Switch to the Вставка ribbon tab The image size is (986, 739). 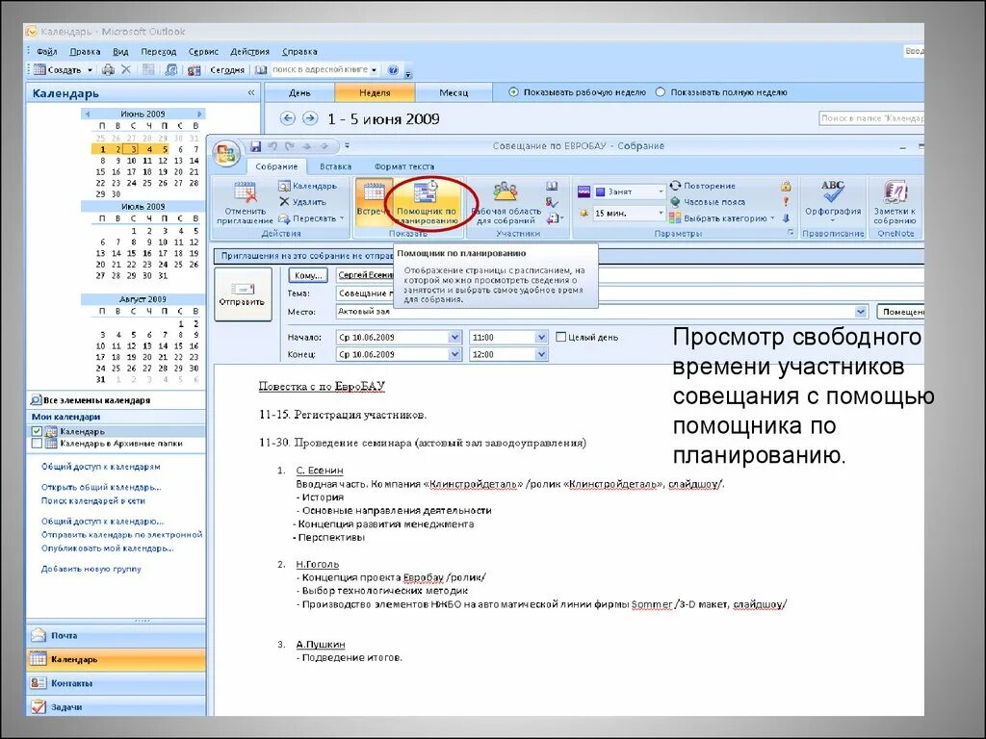point(335,166)
